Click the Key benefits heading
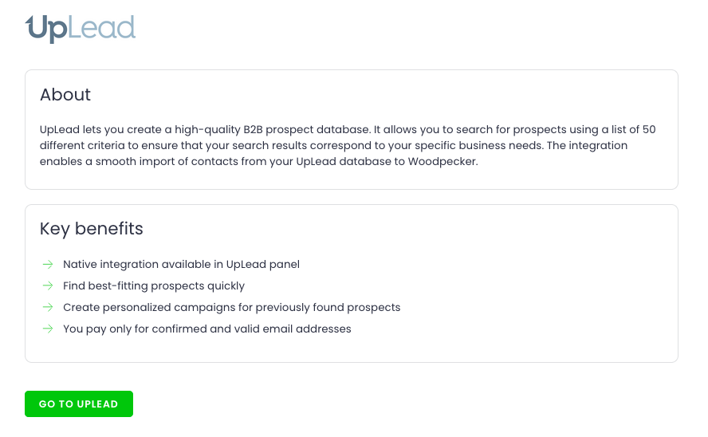708x437 pixels. click(92, 229)
